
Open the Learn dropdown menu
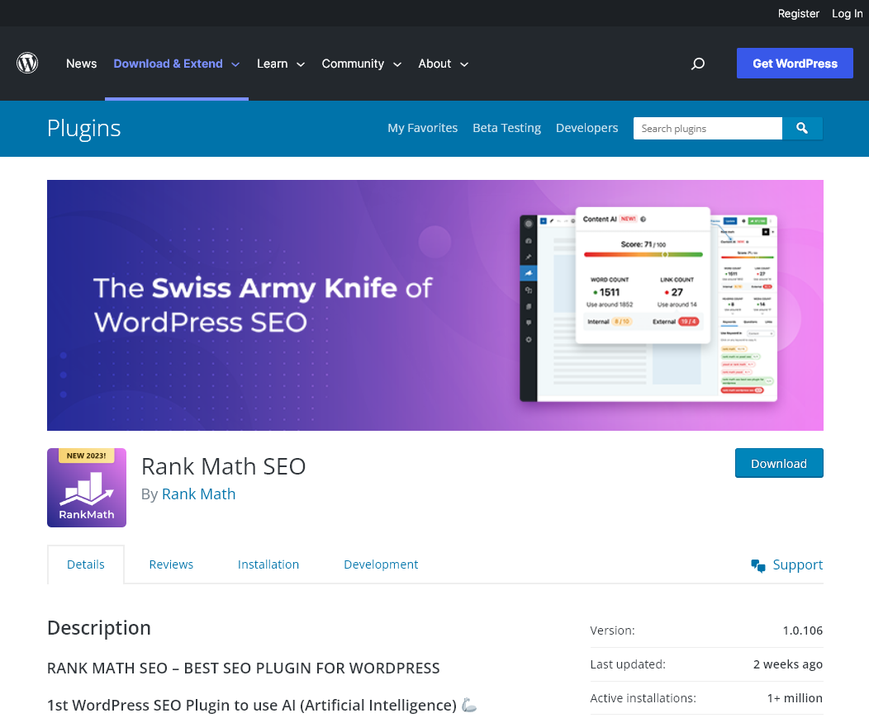280,64
